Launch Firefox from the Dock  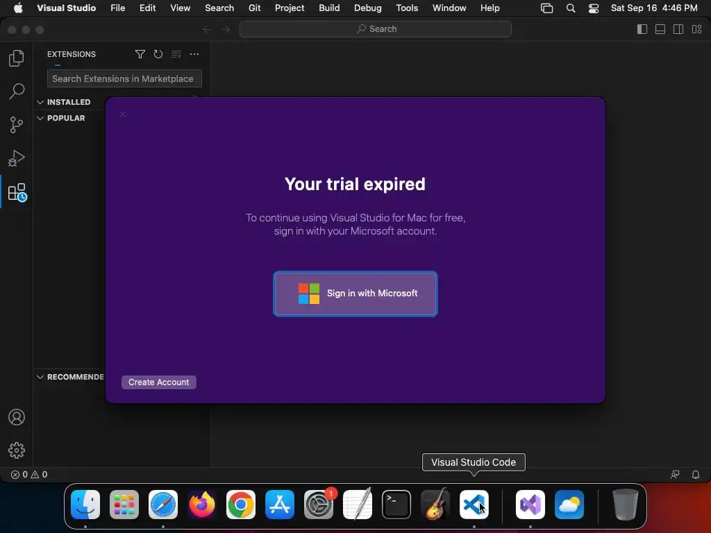[x=202, y=505]
